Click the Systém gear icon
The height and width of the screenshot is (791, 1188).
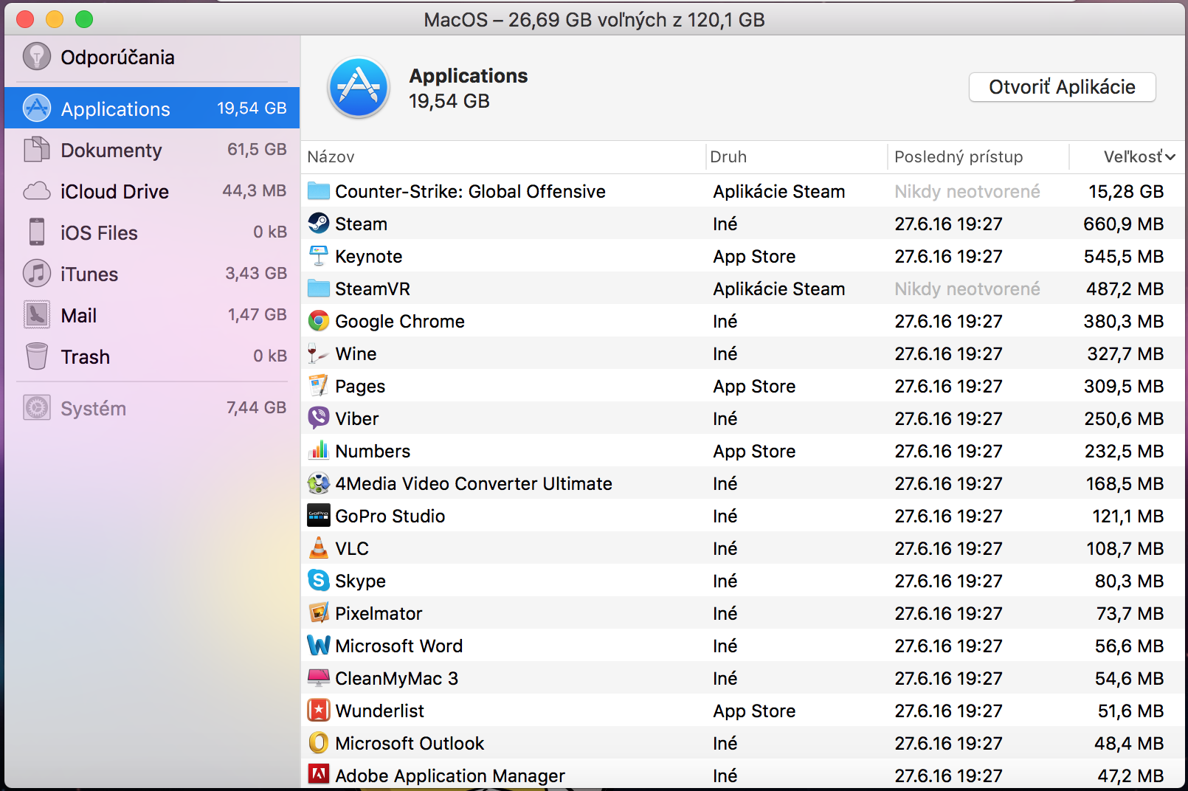pyautogui.click(x=36, y=407)
